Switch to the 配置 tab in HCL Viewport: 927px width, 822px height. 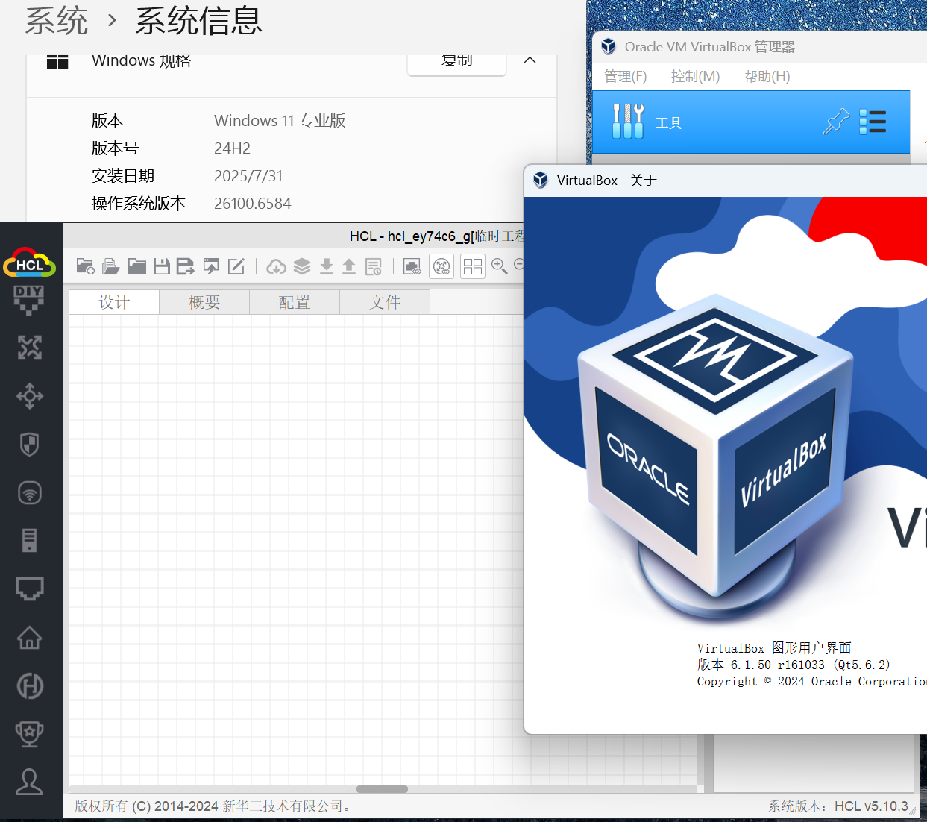coord(295,302)
